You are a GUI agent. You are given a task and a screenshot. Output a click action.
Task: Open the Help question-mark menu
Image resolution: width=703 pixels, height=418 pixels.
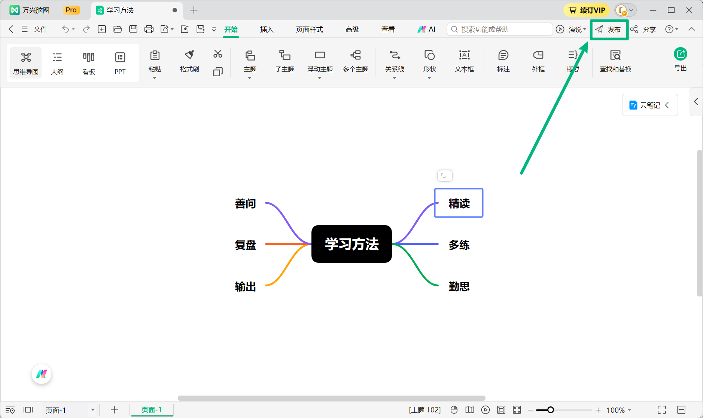point(672,29)
